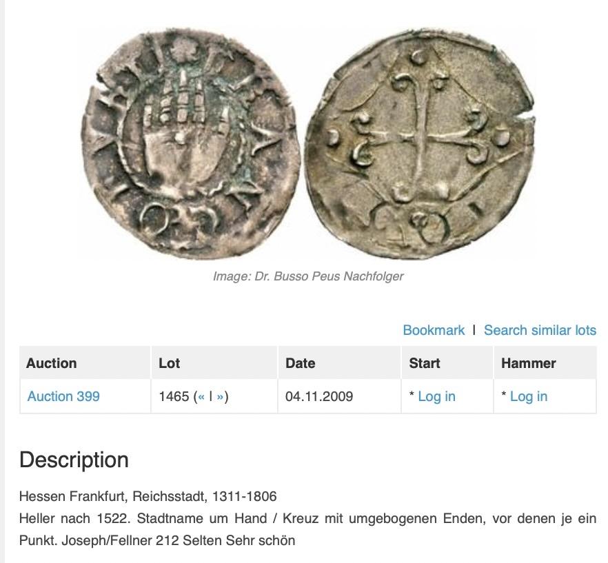Open the hand-side coin image
Screen dimensions: 608x563
(x=191, y=143)
